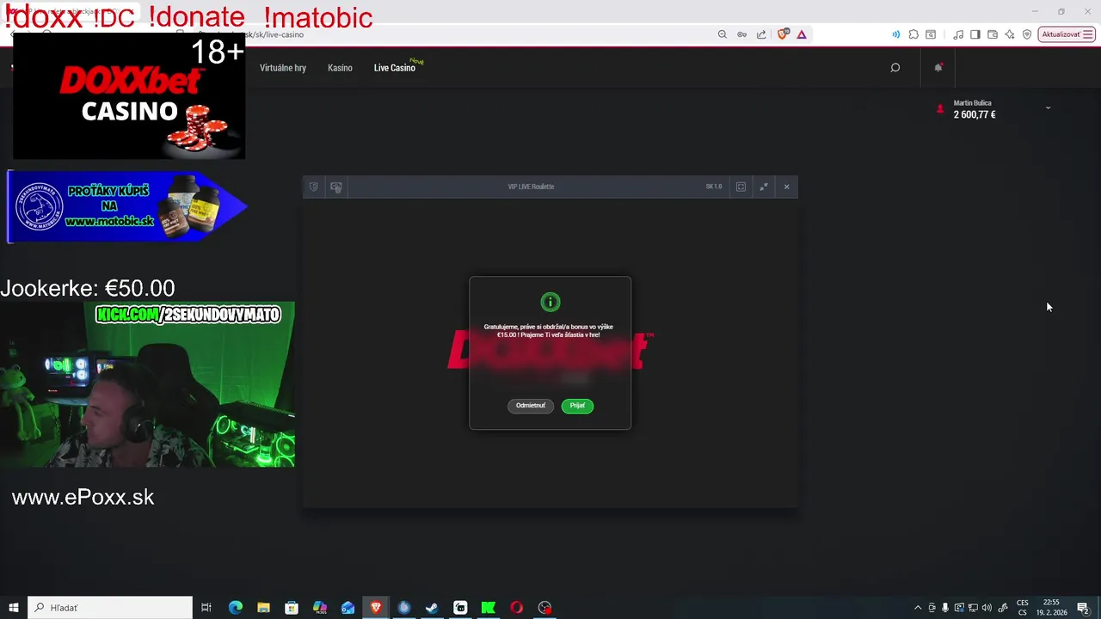Image resolution: width=1101 pixels, height=619 pixels.
Task: Toggle the browser sidebar panel icon
Action: click(x=975, y=34)
